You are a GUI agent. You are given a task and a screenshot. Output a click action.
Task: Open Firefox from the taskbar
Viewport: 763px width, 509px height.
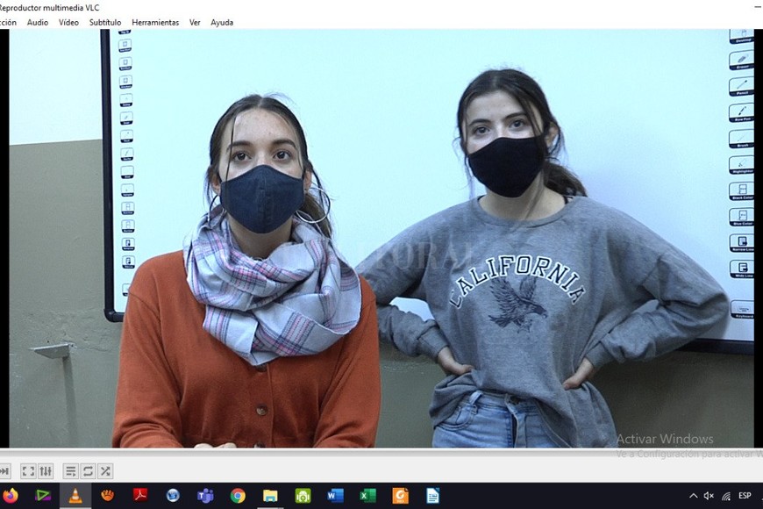[11, 496]
